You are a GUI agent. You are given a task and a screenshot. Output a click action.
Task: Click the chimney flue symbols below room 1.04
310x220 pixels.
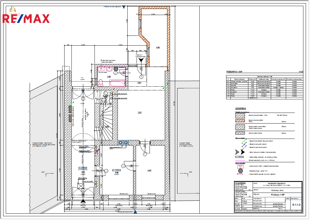pyautogui.click(x=123, y=143)
